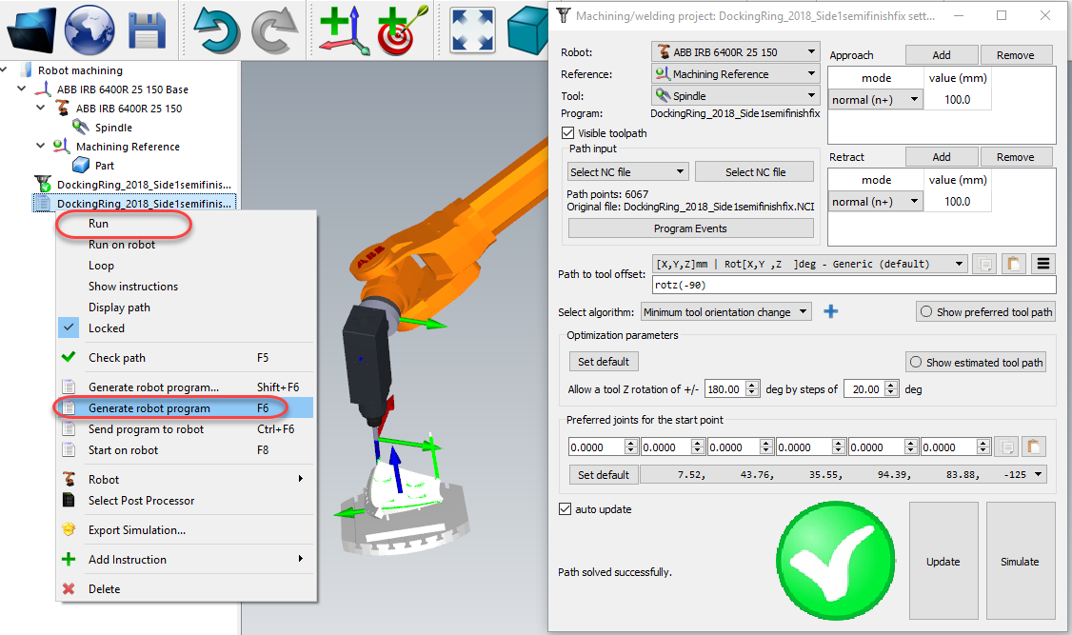
Task: Choose Run on robot from the context menu
Action: click(x=122, y=245)
